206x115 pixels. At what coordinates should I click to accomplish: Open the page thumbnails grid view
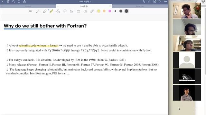[x=8, y=1]
